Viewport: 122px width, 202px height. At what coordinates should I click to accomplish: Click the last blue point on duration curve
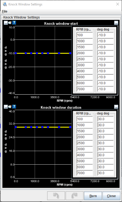tap(70, 127)
